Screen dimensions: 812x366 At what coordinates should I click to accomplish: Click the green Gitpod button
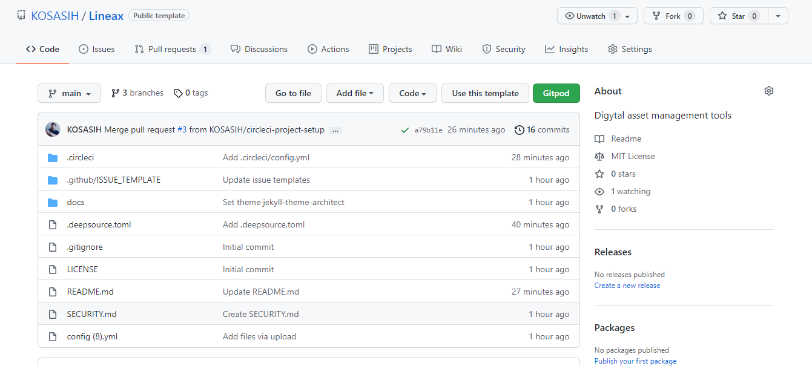pos(556,93)
